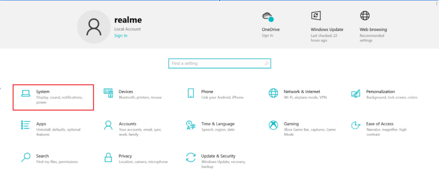The height and width of the screenshot is (176, 439).
Task: Click the Web browsing globe icon
Action: (x=365, y=16)
